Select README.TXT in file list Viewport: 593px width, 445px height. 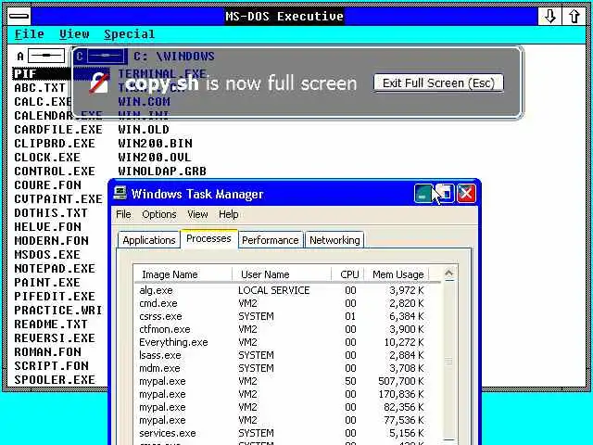tap(51, 324)
